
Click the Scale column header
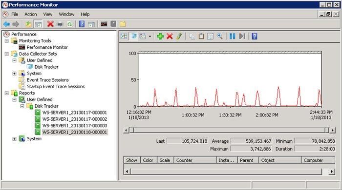pyautogui.click(x=165, y=160)
